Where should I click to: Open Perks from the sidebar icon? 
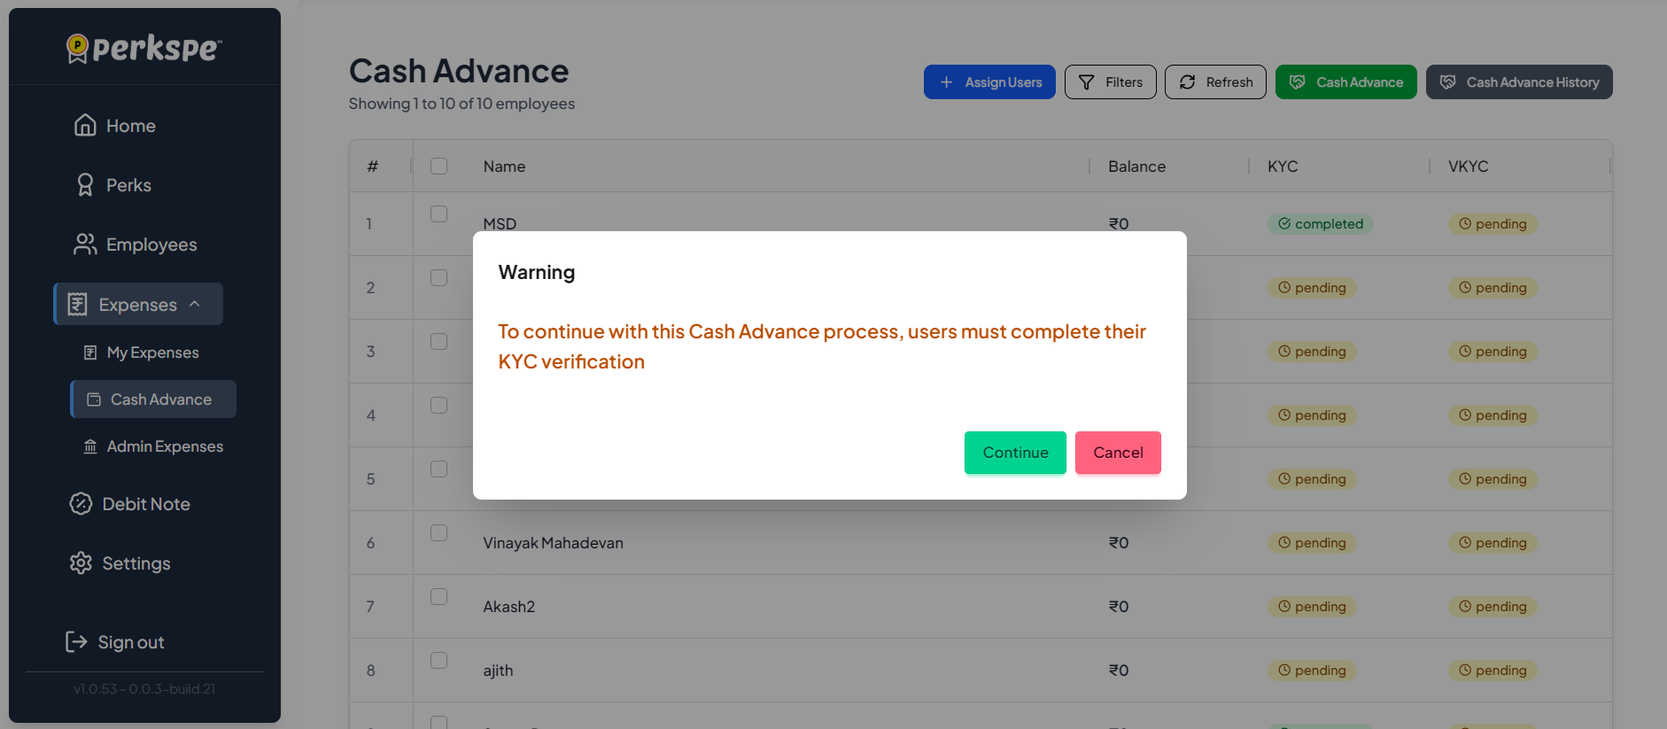click(85, 184)
